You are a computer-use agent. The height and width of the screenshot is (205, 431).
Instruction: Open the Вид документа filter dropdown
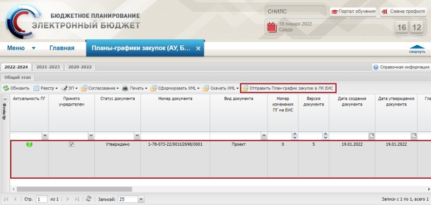(x=264, y=136)
